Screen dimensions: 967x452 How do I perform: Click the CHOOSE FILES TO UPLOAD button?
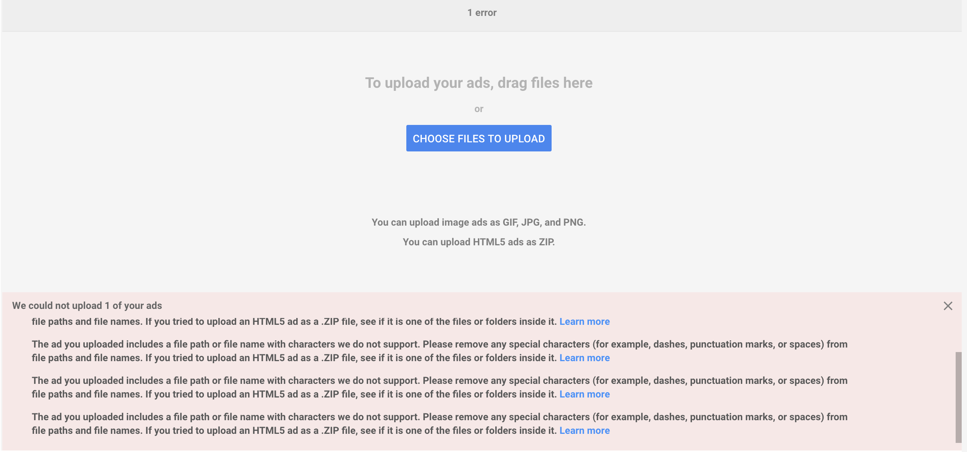[479, 138]
